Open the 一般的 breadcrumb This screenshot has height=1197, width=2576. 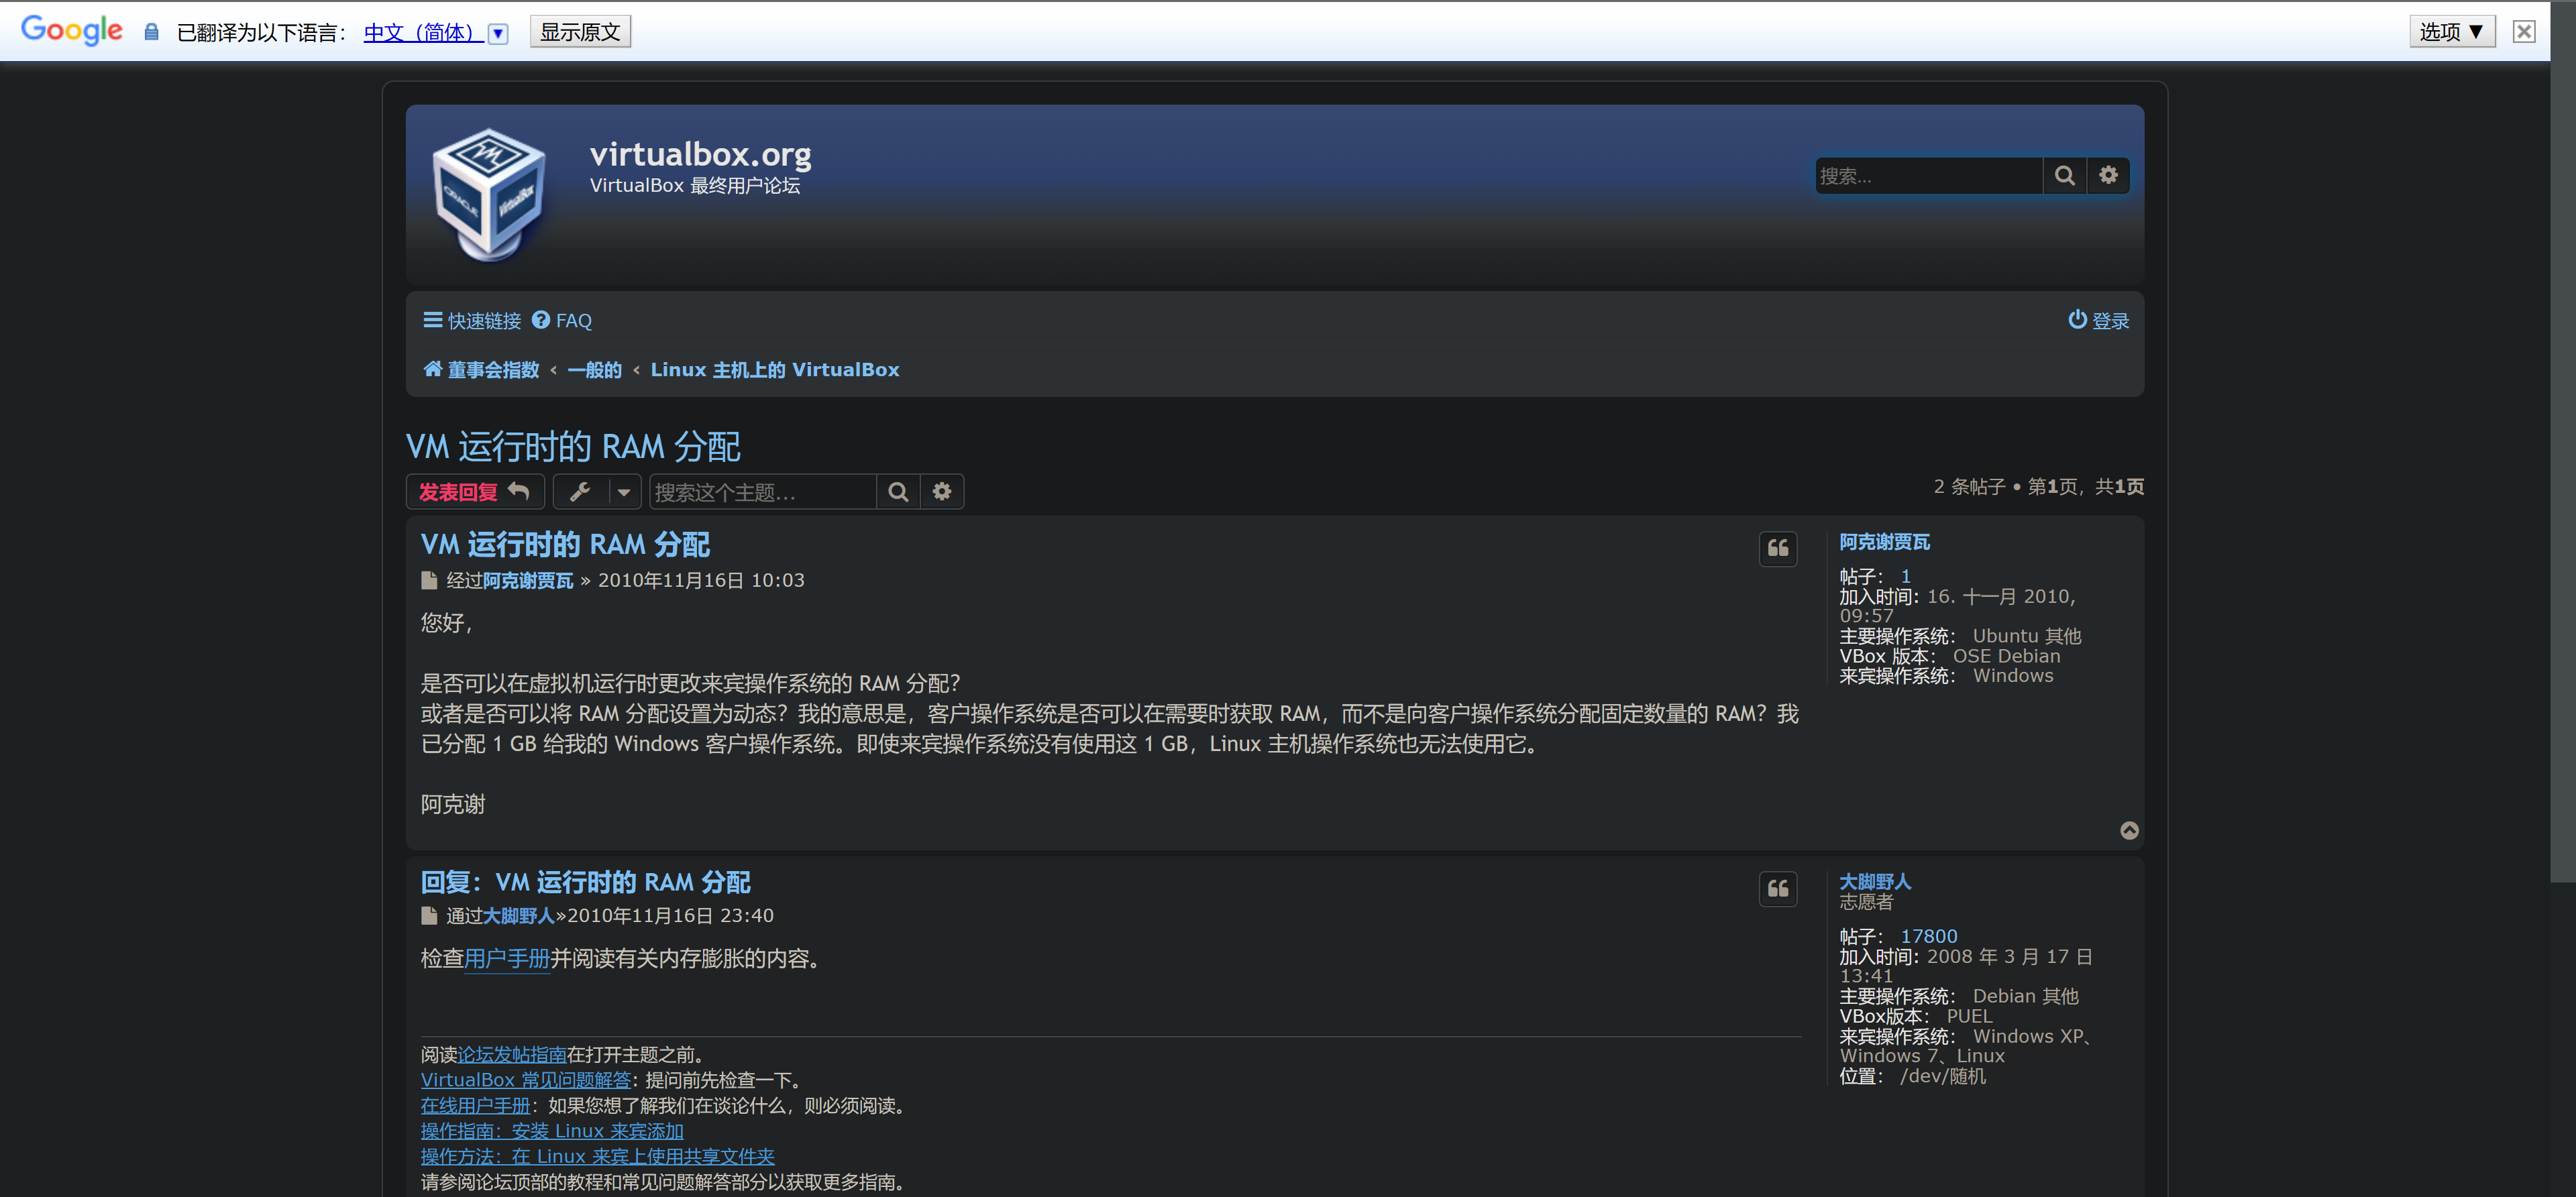click(x=594, y=370)
